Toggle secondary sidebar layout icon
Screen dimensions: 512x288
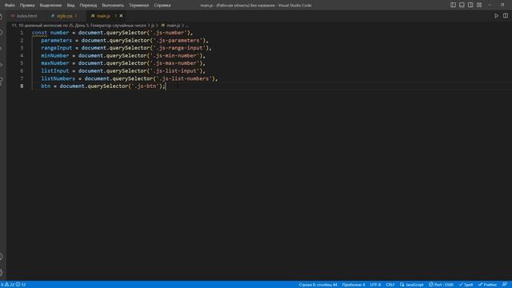pos(470,5)
